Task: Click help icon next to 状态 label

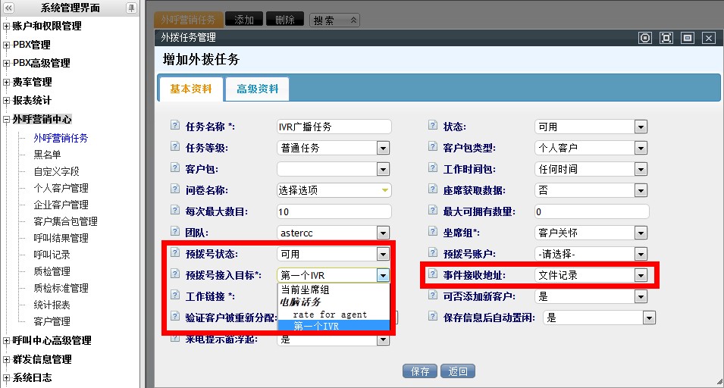Action: pos(433,125)
